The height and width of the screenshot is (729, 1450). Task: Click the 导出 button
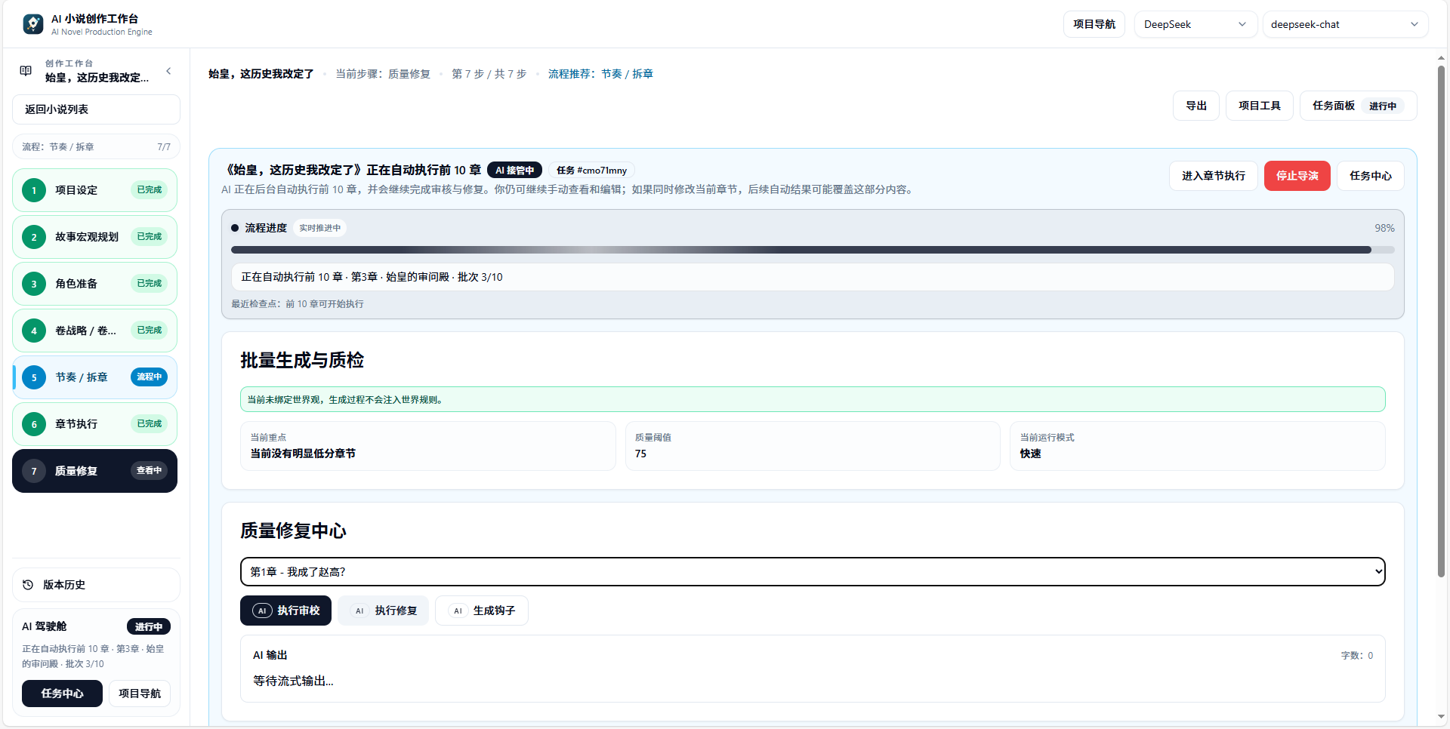click(1195, 106)
